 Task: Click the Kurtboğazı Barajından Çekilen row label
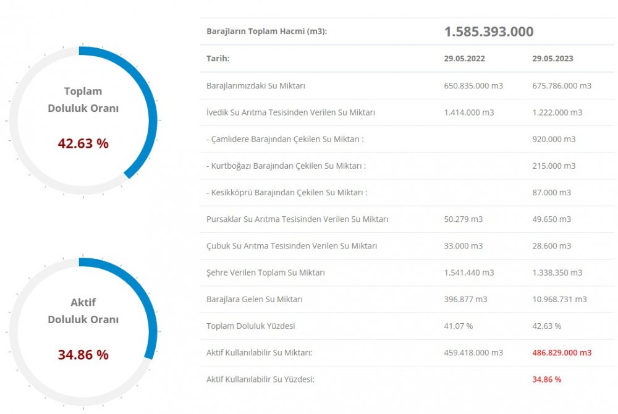286,166
